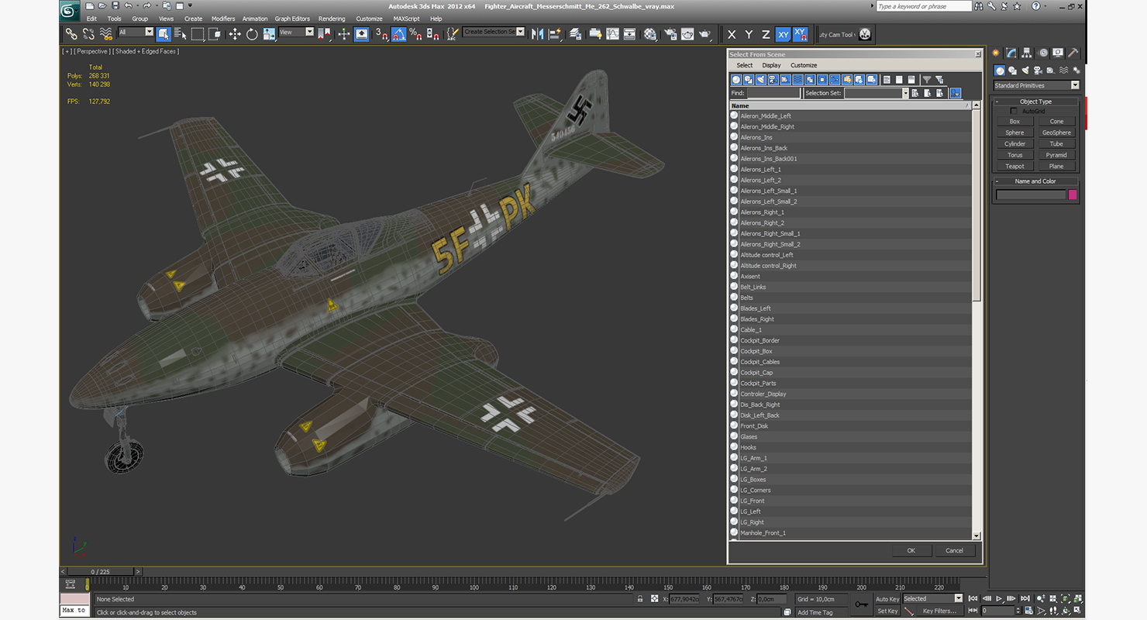Toggle the Angle Snap icon

[x=398, y=34]
